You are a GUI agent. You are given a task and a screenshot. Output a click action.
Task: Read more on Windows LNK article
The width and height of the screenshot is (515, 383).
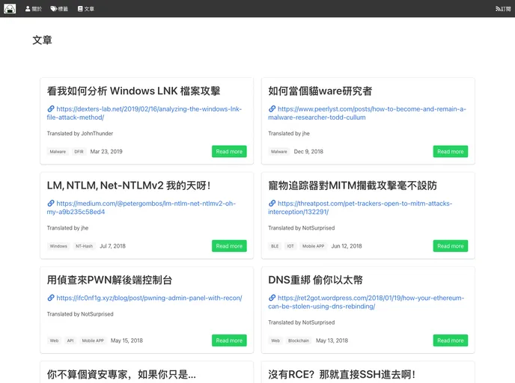click(229, 151)
